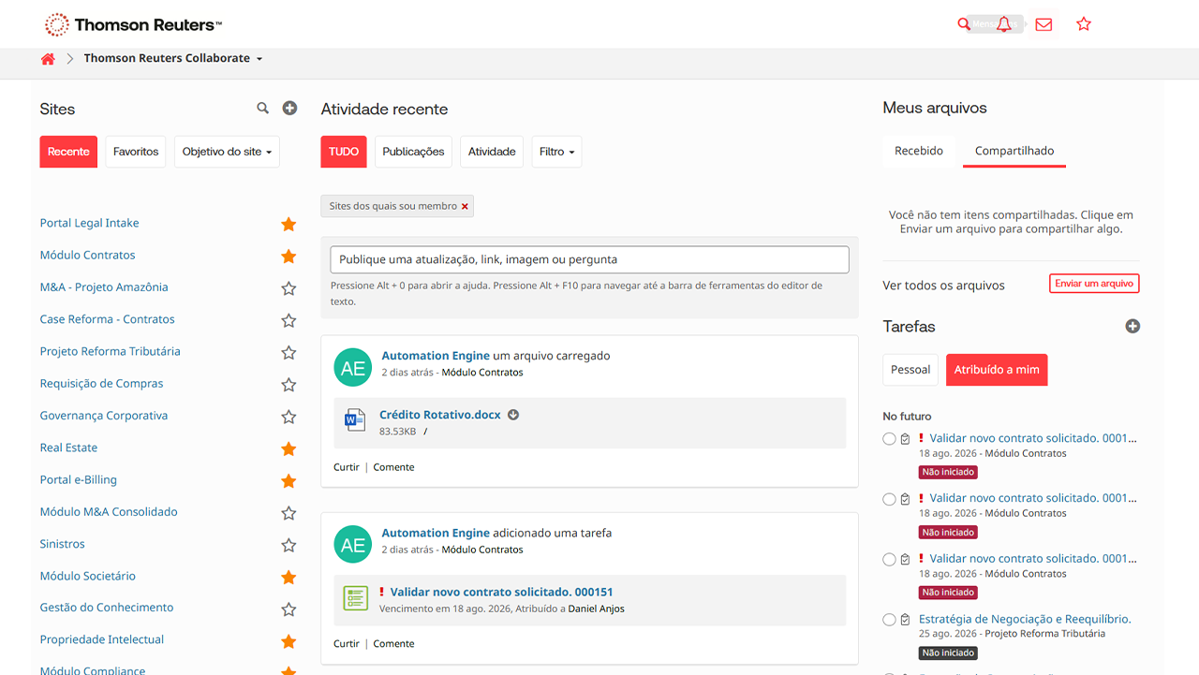
Task: Click the star beside Gestão do Conhecimento
Action: point(289,609)
